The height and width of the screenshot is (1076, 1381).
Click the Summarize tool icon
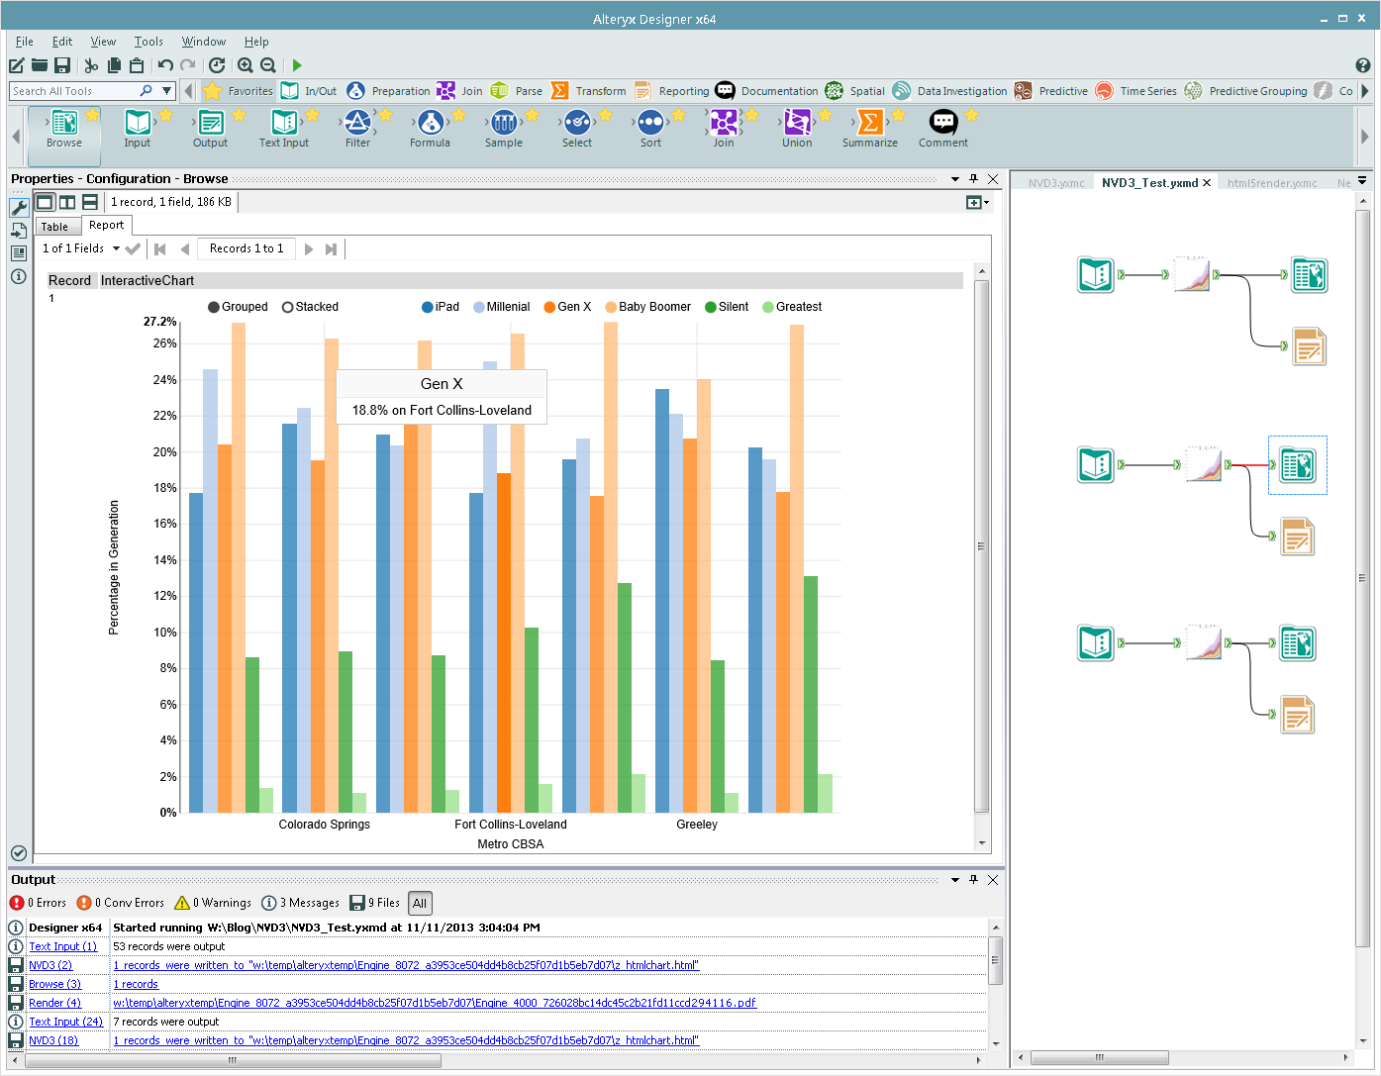click(869, 123)
